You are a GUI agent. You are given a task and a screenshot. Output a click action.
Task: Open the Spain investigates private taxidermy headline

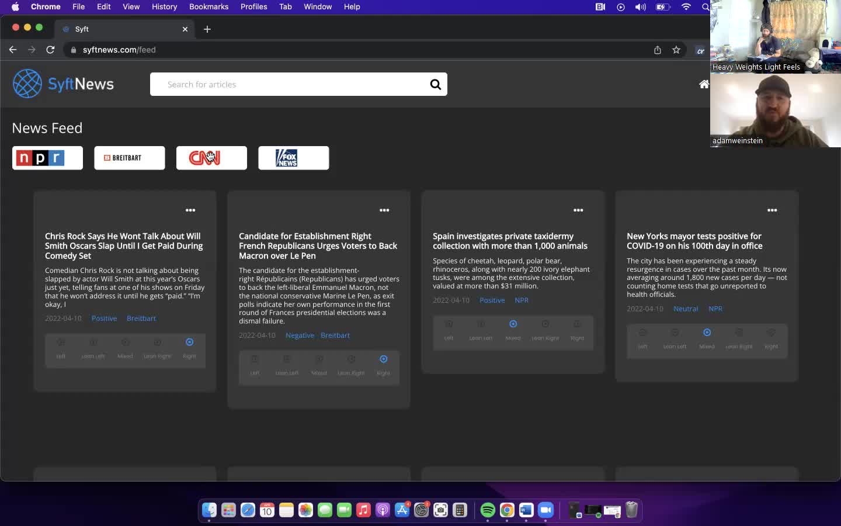[x=510, y=241]
